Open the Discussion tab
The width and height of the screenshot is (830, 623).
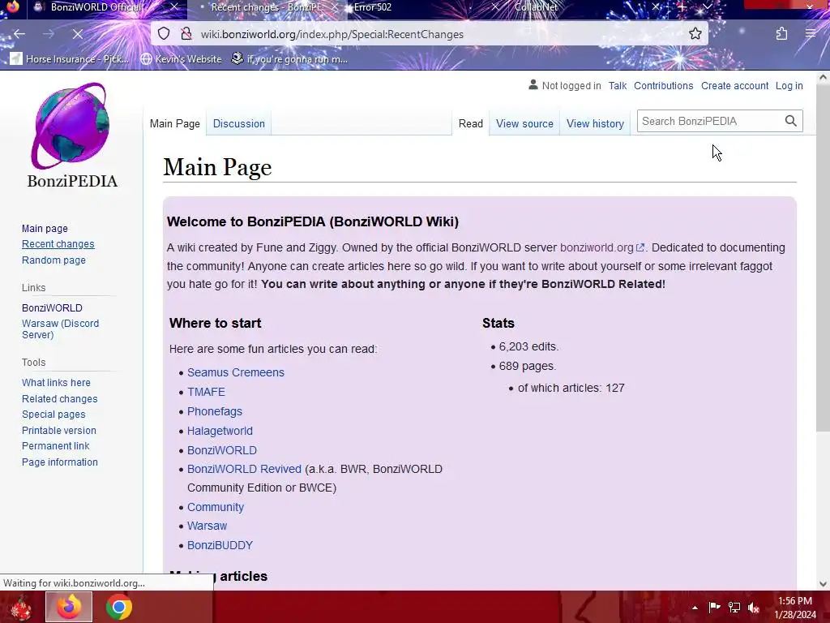coord(239,123)
